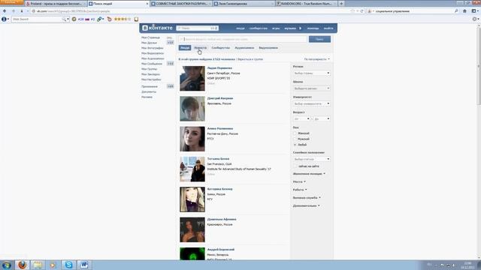Click the people search query input field
This screenshot has height=270, width=481.
pyautogui.click(x=243, y=39)
